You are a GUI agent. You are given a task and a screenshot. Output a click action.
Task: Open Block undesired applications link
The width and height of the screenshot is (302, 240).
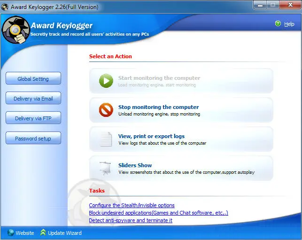point(158,213)
